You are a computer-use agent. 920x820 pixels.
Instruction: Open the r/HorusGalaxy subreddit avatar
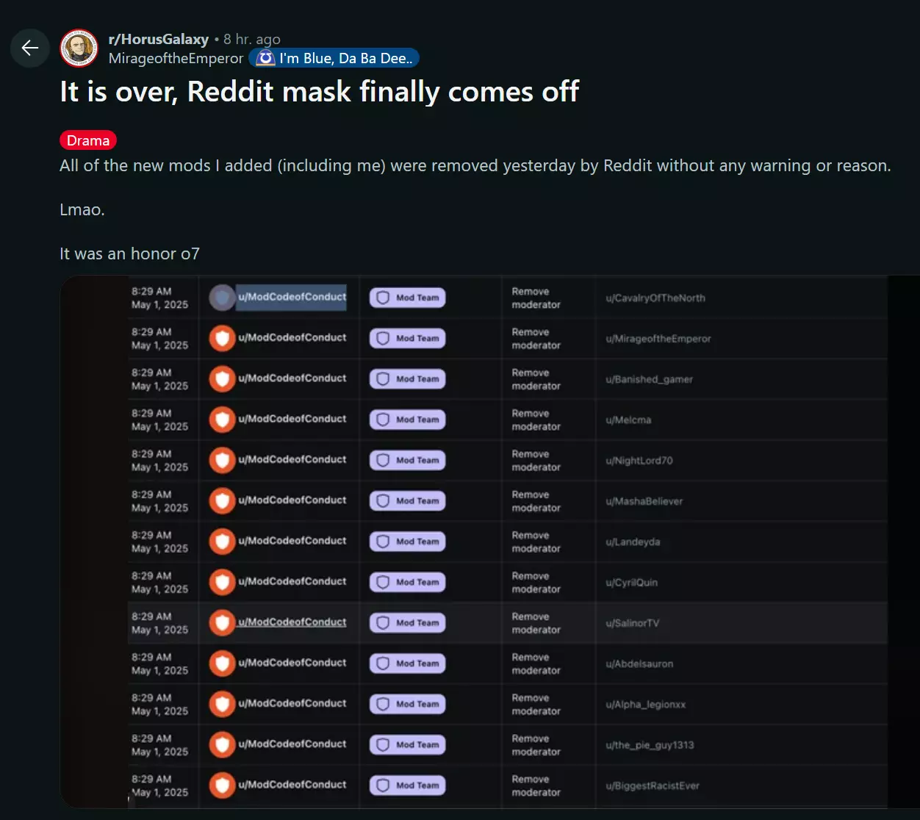[x=79, y=48]
